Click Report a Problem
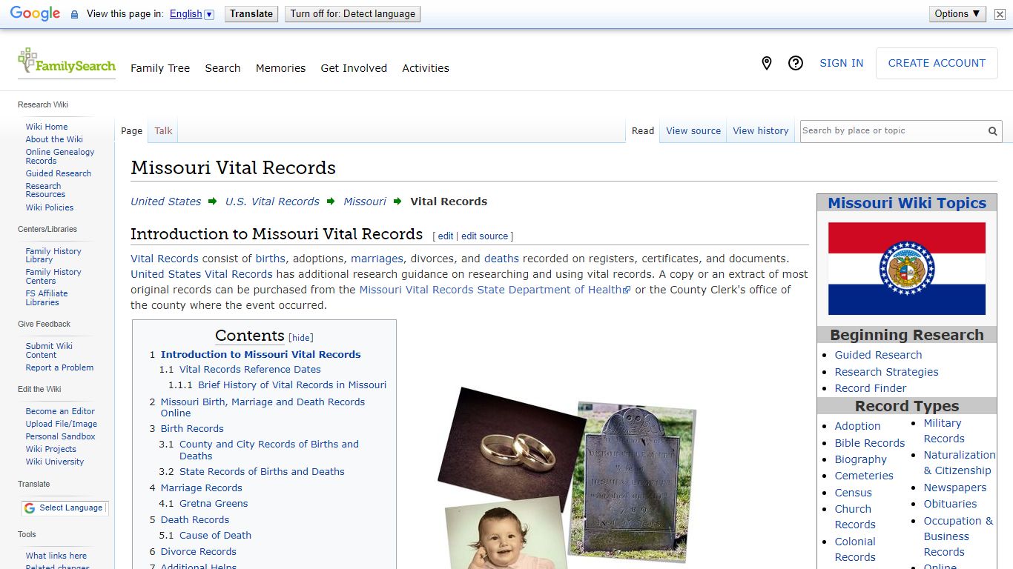1013x569 pixels. (x=59, y=367)
